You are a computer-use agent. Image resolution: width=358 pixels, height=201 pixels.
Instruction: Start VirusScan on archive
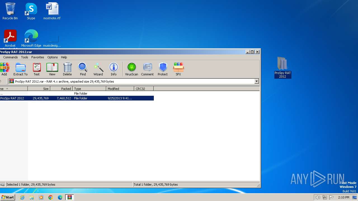coord(131,69)
